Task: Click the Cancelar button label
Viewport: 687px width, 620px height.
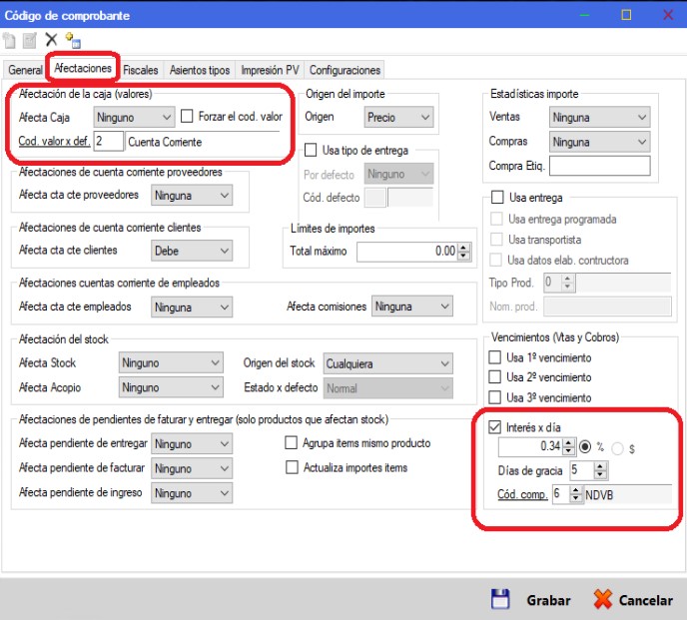Action: tap(645, 600)
